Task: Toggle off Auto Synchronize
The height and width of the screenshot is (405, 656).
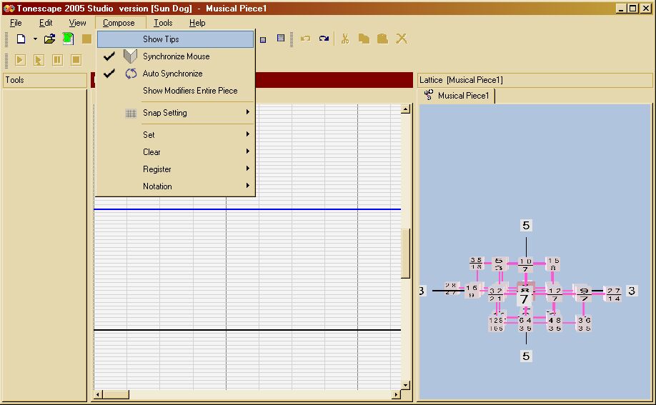Action: click(172, 74)
